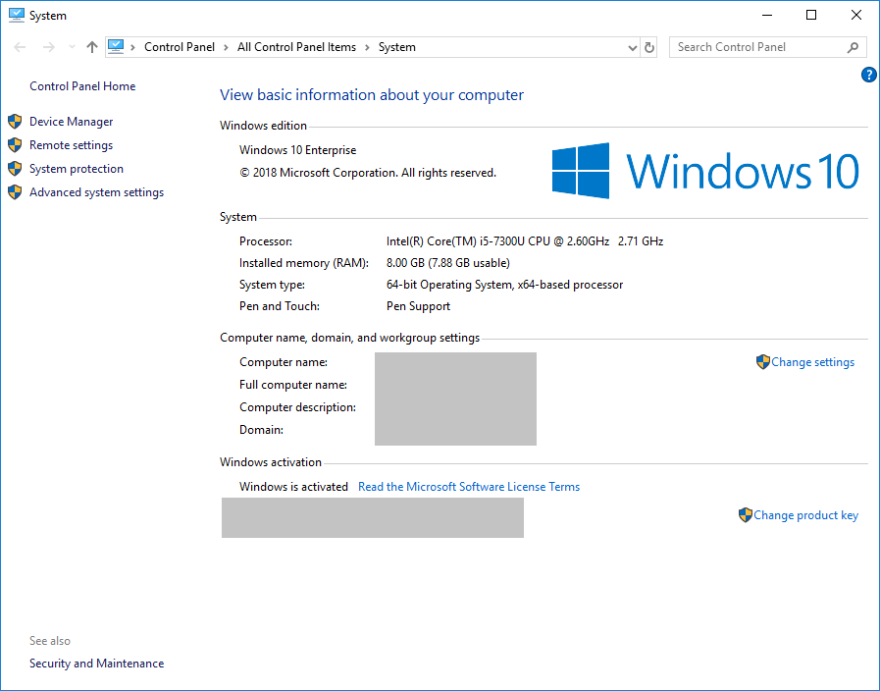The height and width of the screenshot is (691, 880).
Task: Expand chevron after All Control Panel Items
Action: (x=367, y=47)
